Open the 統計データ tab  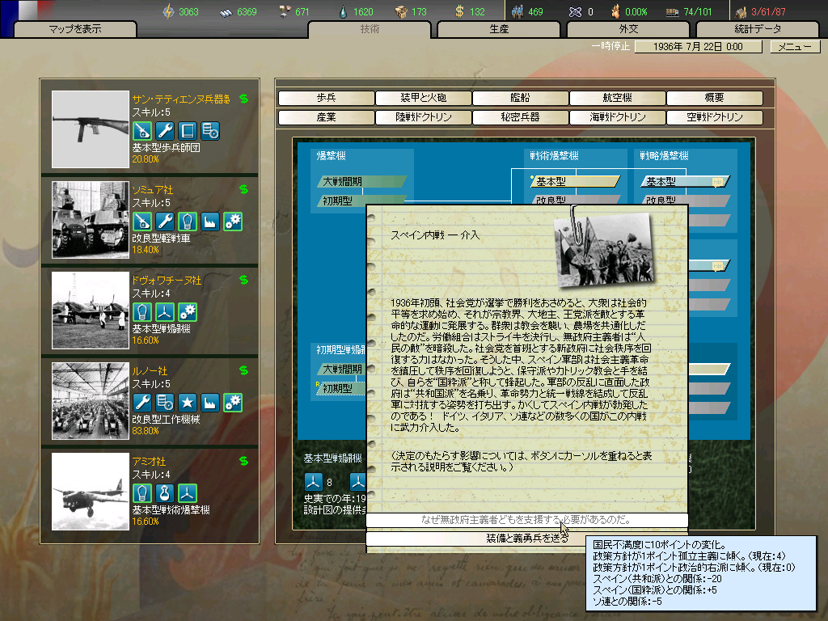[x=758, y=29]
